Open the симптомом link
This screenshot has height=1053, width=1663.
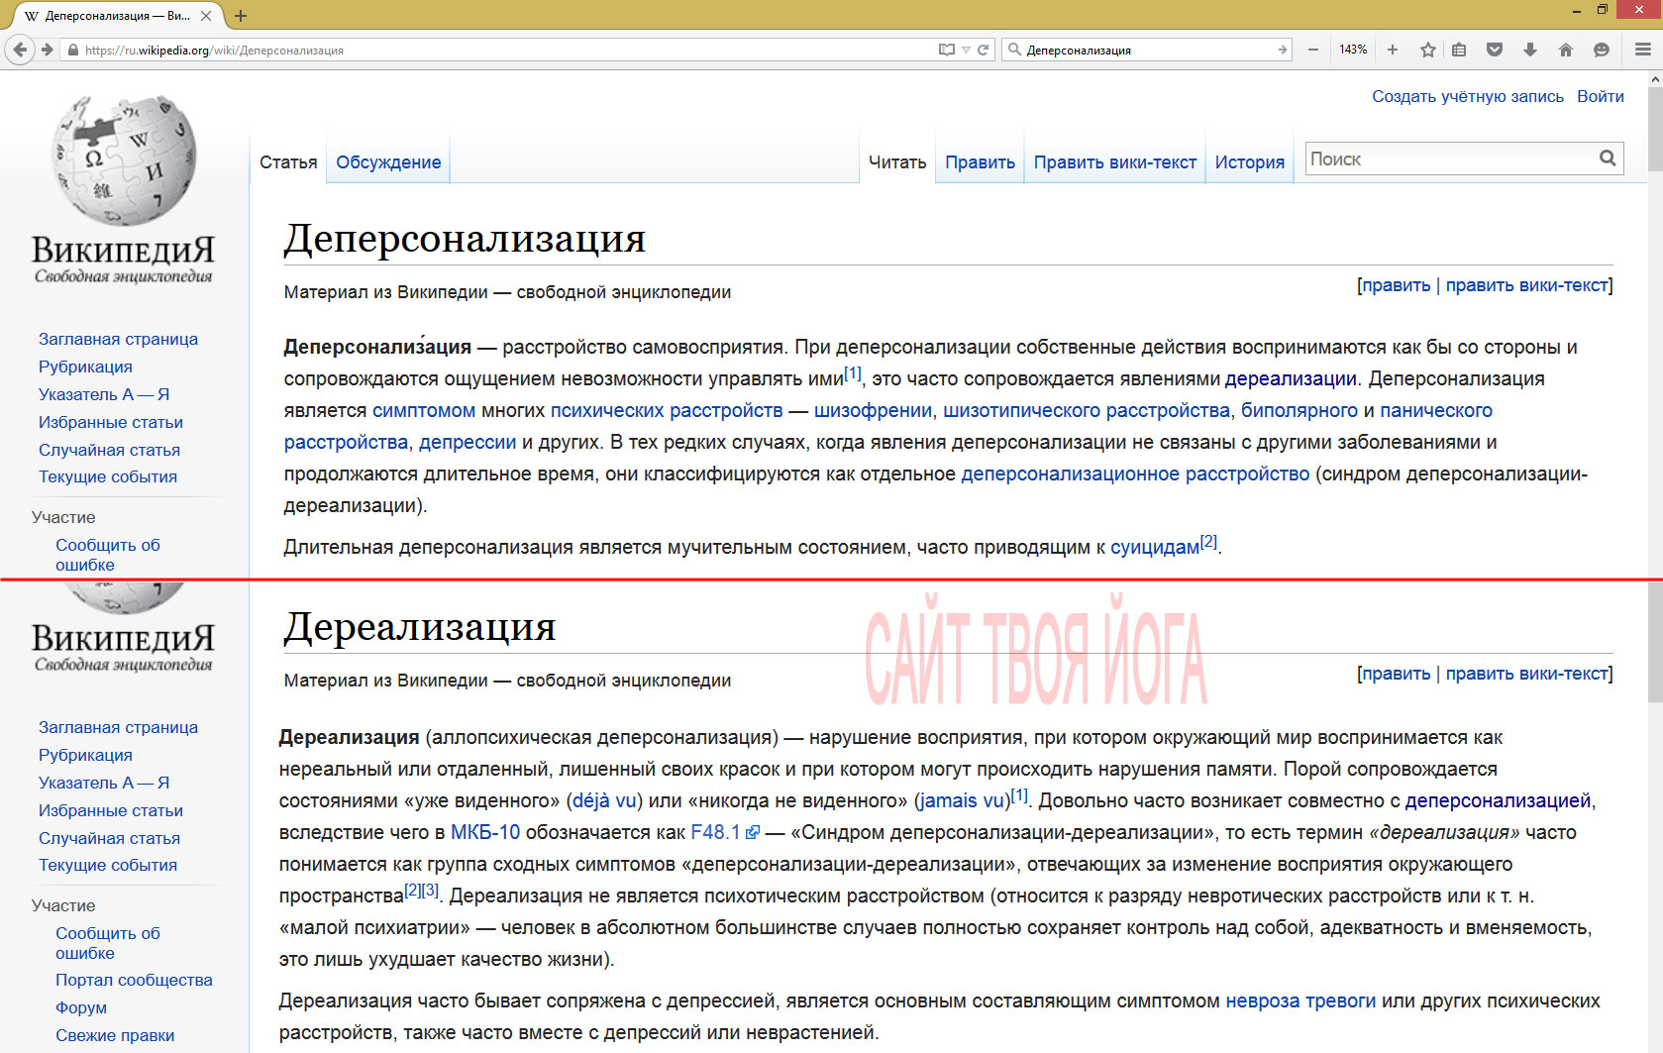[x=424, y=410]
